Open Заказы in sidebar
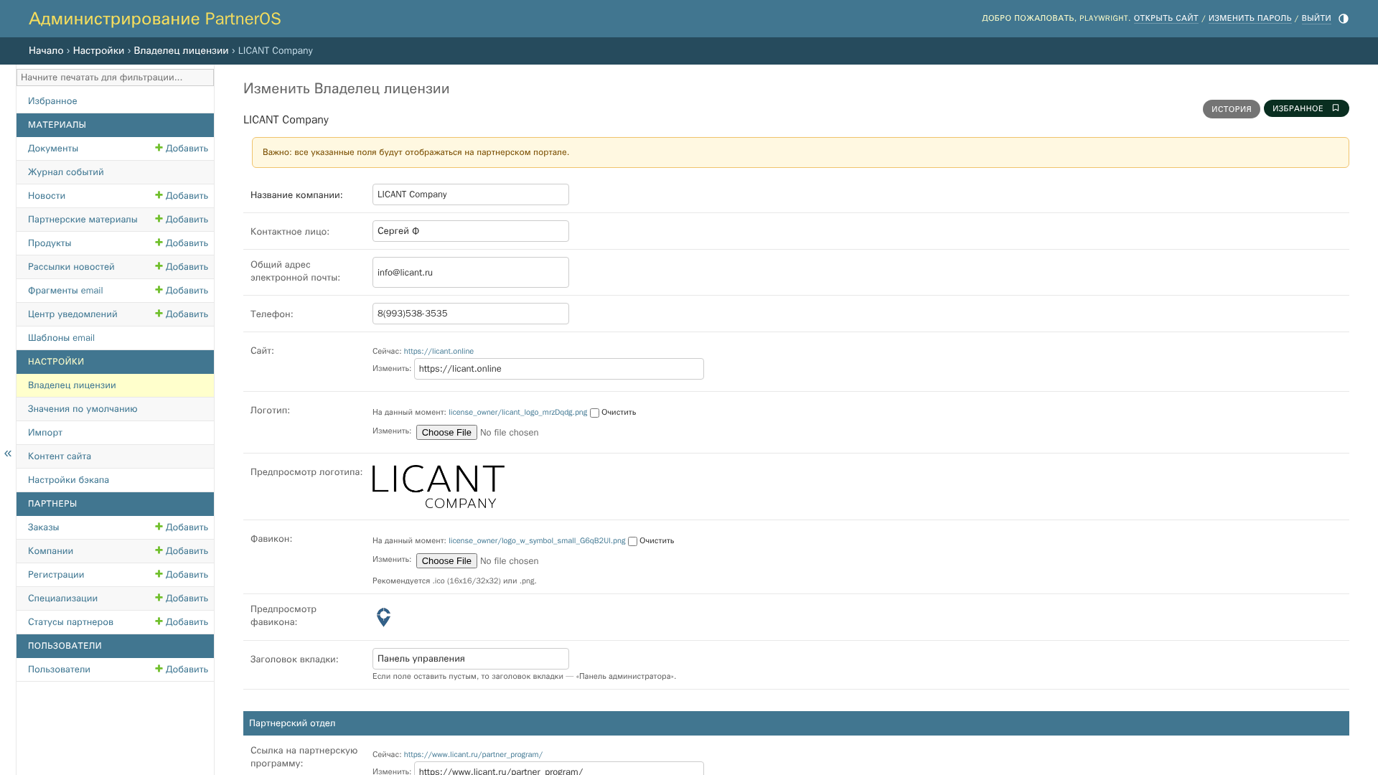The width and height of the screenshot is (1378, 775). click(44, 527)
